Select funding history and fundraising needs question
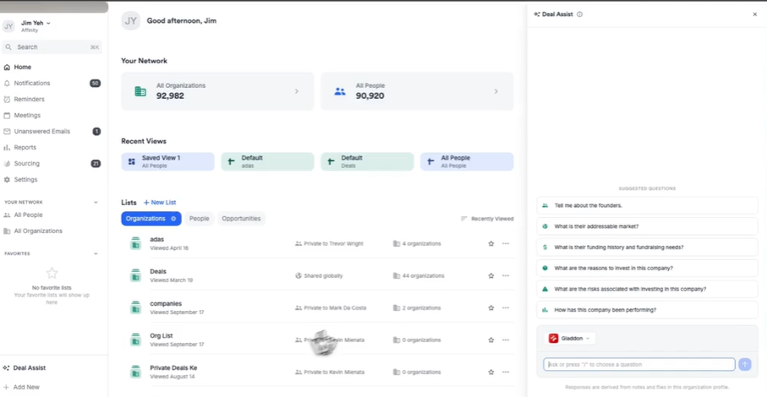 [x=647, y=247]
